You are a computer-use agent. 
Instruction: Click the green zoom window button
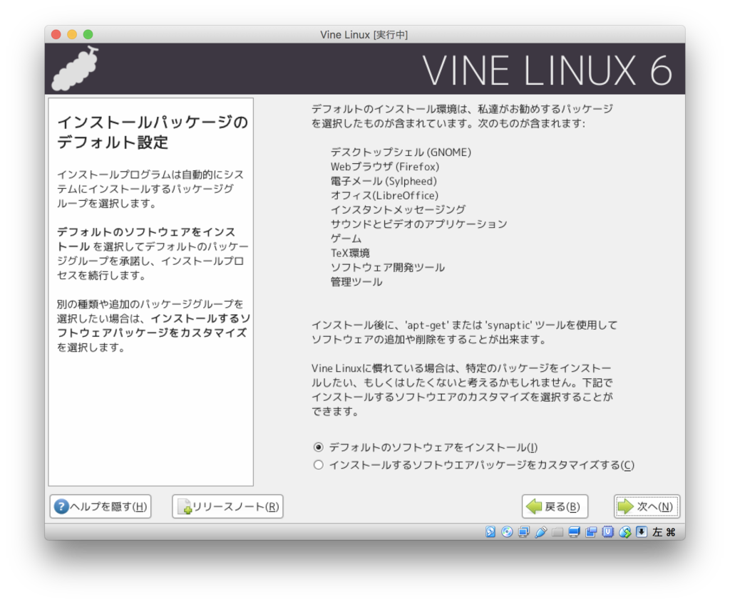[88, 34]
